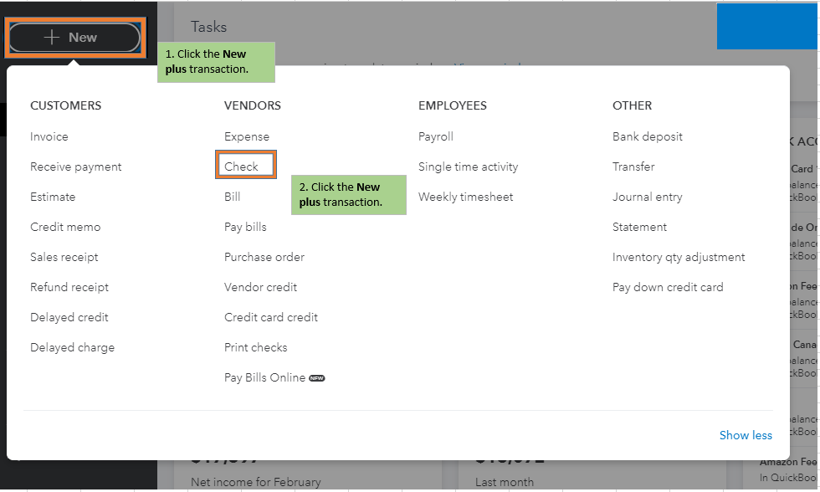This screenshot has height=492, width=820.
Task: Create a new Estimate
Action: [53, 197]
